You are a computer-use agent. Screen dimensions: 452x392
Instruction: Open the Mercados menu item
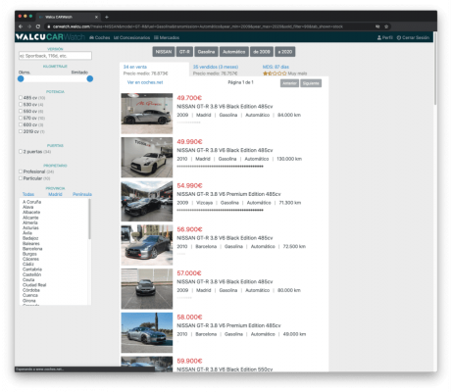pyautogui.click(x=167, y=37)
